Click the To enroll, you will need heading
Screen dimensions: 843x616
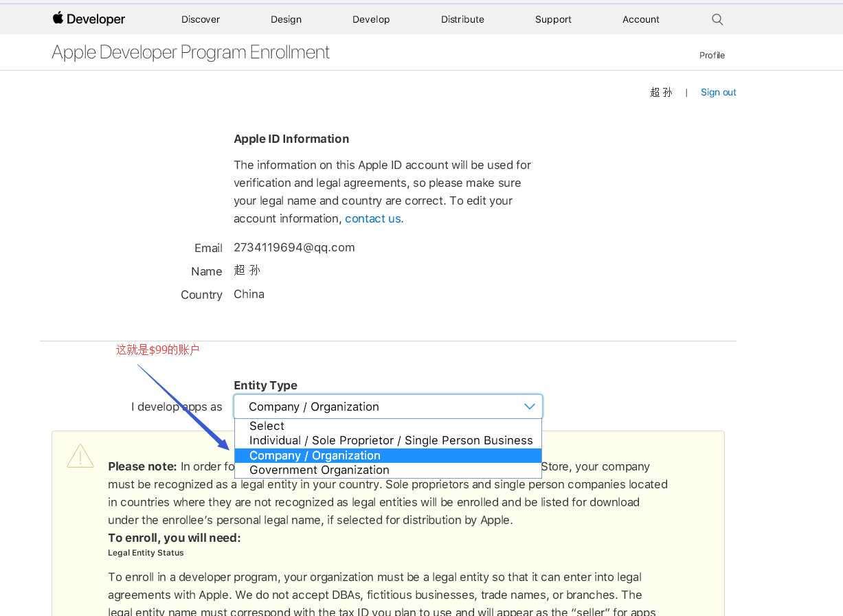pyautogui.click(x=175, y=538)
